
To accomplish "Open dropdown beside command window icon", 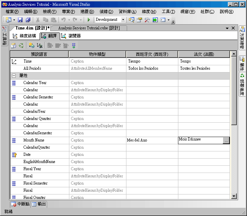I will [x=168, y=20].
